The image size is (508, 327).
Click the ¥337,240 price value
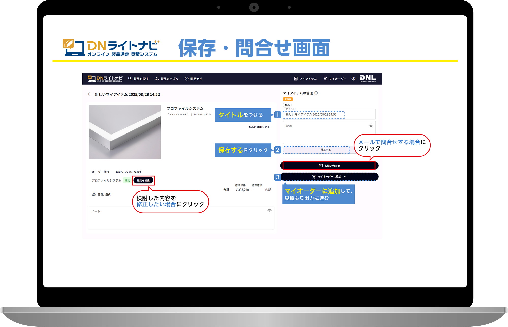(242, 190)
